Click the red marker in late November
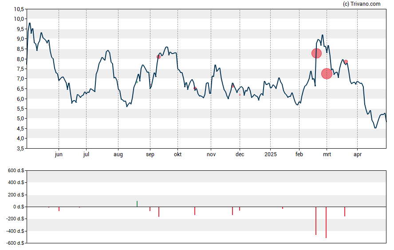This screenshot has height=250, width=394. coord(232,86)
